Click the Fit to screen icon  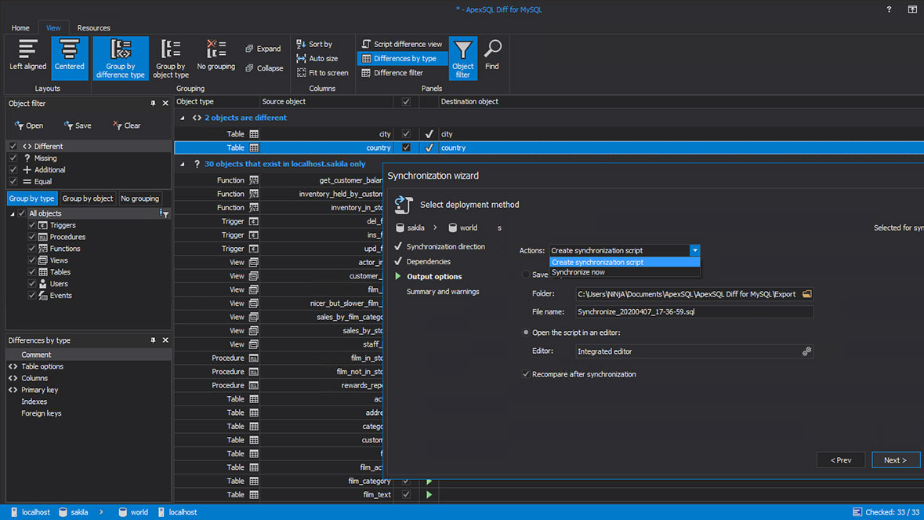coord(301,72)
